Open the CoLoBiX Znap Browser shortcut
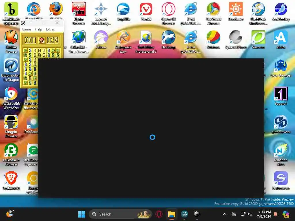The height and width of the screenshot is (221, 295). pyautogui.click(x=79, y=41)
